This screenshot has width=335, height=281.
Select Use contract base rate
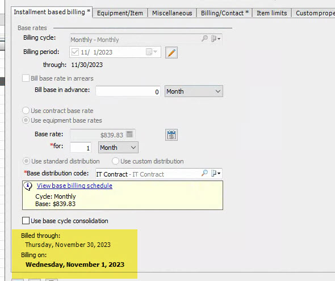tap(26, 111)
